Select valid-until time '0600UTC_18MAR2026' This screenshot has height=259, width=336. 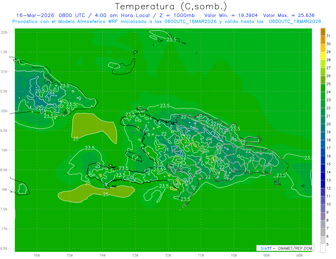[x=295, y=22]
